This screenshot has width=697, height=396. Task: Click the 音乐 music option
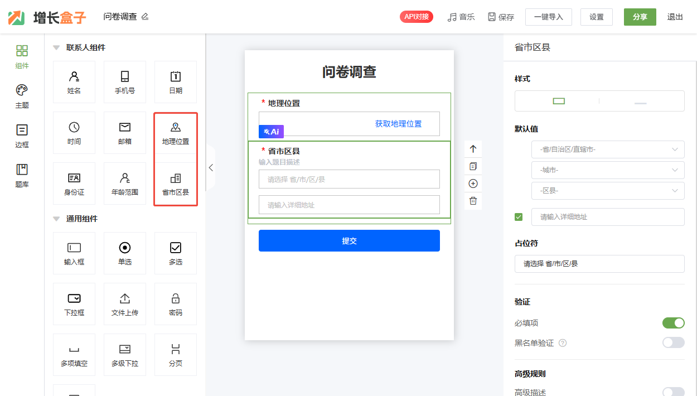[x=461, y=17]
